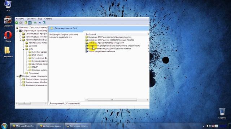Viewport: 231px width, 129px height.
Task: Select the SNMP folder in the tree
Action: 35,67
